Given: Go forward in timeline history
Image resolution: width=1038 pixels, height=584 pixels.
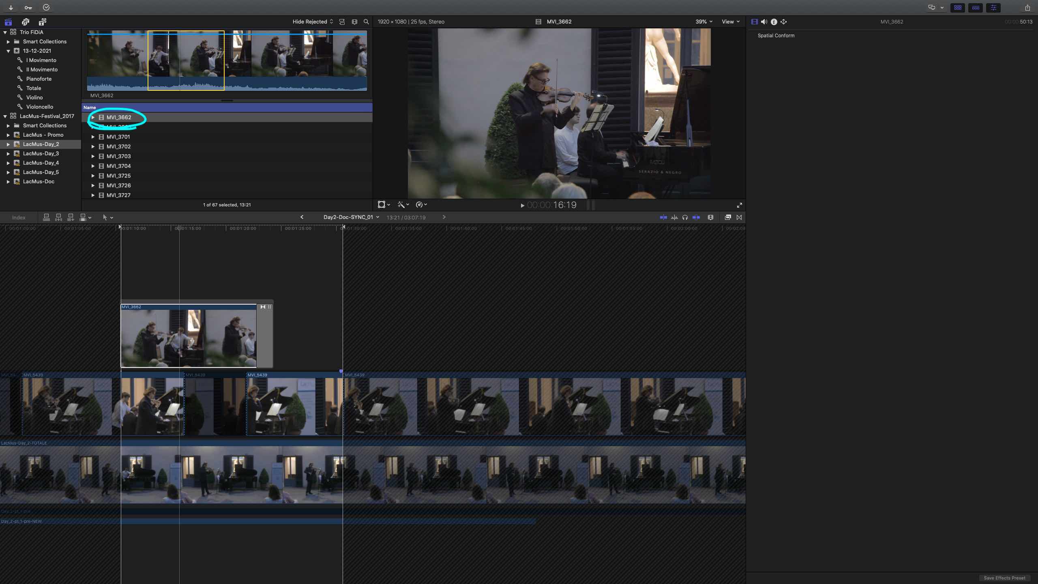Looking at the screenshot, I should click(444, 217).
